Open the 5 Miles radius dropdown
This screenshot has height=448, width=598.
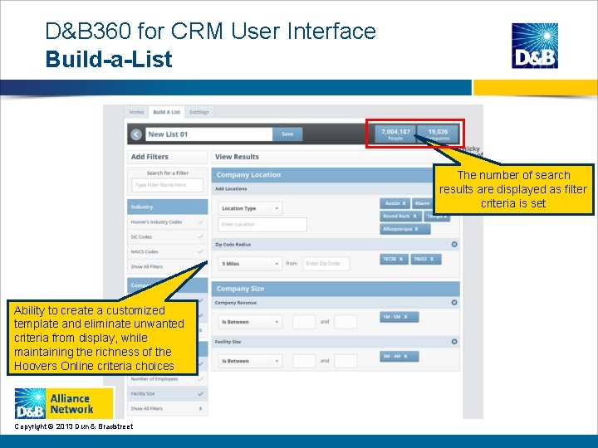tap(250, 264)
